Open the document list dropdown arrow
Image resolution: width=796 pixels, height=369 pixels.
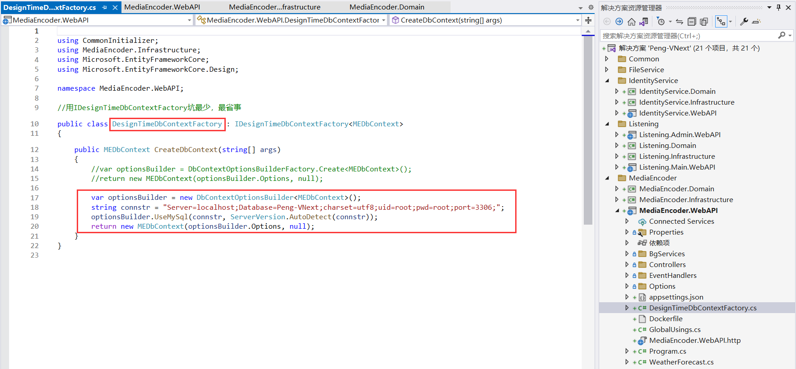point(581,8)
